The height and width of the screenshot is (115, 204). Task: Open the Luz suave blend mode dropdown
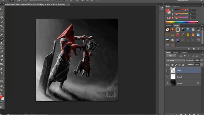(175, 60)
